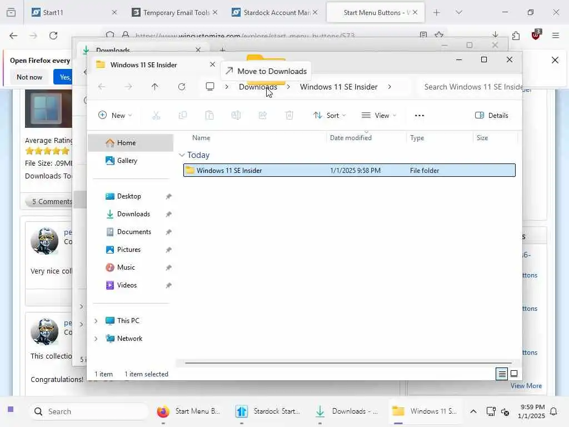Bookmark page with star icon in Firefox
Viewport: 569px width, 427px height.
[x=439, y=35]
